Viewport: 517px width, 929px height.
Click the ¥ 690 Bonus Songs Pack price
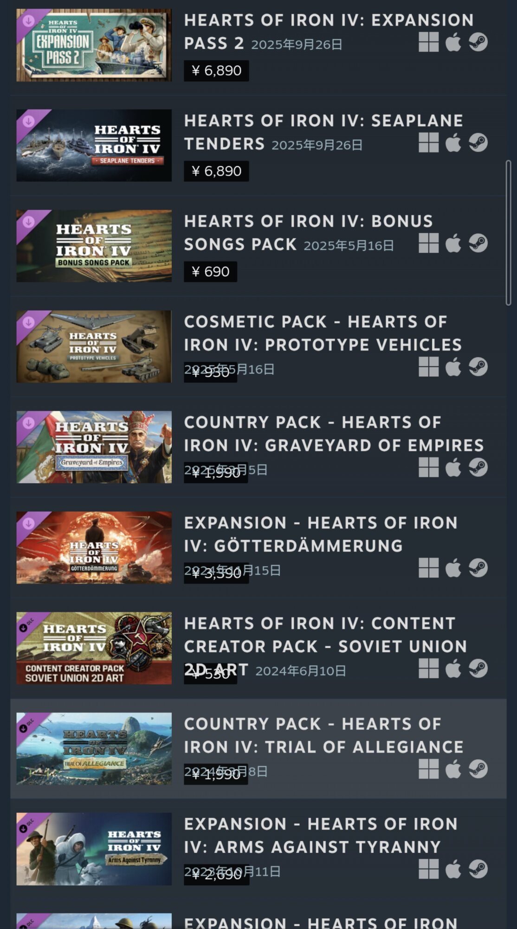210,272
